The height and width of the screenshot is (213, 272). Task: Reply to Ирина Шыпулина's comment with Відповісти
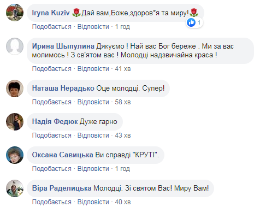[93, 69]
